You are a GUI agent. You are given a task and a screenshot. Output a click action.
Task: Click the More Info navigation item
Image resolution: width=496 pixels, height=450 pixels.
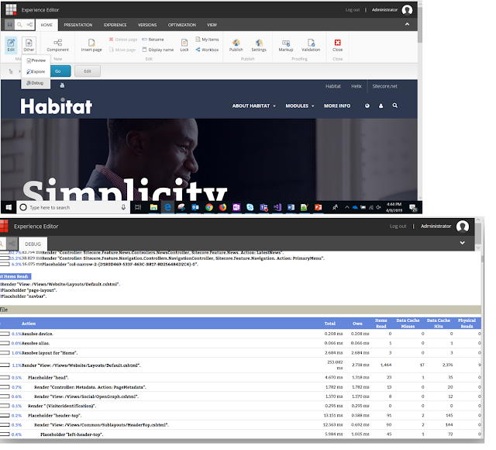tap(337, 106)
